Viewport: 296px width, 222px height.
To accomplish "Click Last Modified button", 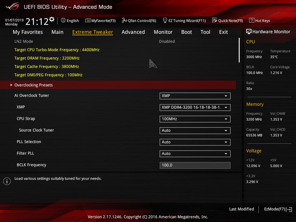I will [241, 209].
